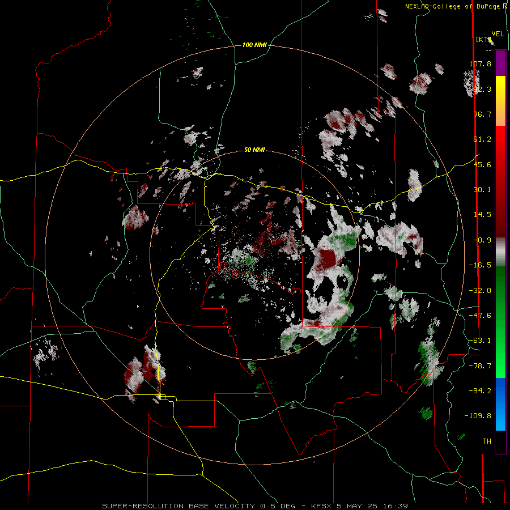Select the -47.6 velocity scale value

click(480, 316)
